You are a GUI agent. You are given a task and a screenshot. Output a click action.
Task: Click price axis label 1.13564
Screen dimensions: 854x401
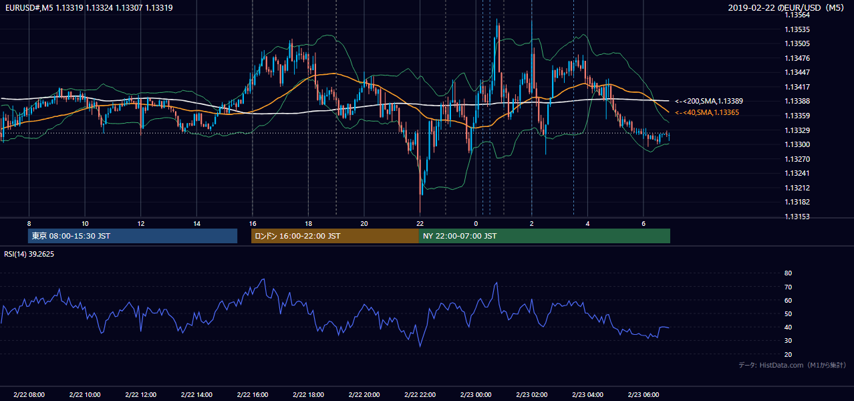798,15
